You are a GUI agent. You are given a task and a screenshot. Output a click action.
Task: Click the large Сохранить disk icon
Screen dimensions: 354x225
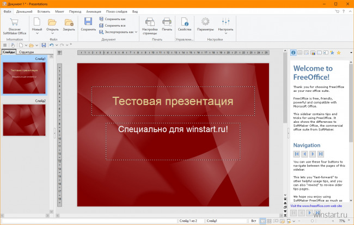point(88,22)
